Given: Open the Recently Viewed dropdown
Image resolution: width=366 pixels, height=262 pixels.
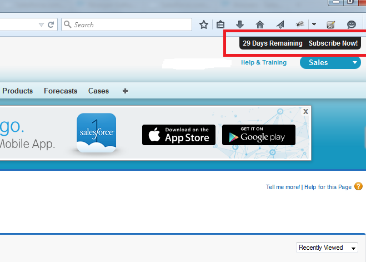Looking at the screenshot, I should [327, 248].
